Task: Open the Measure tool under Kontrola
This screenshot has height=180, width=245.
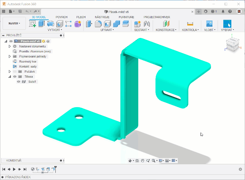Action: (190, 24)
